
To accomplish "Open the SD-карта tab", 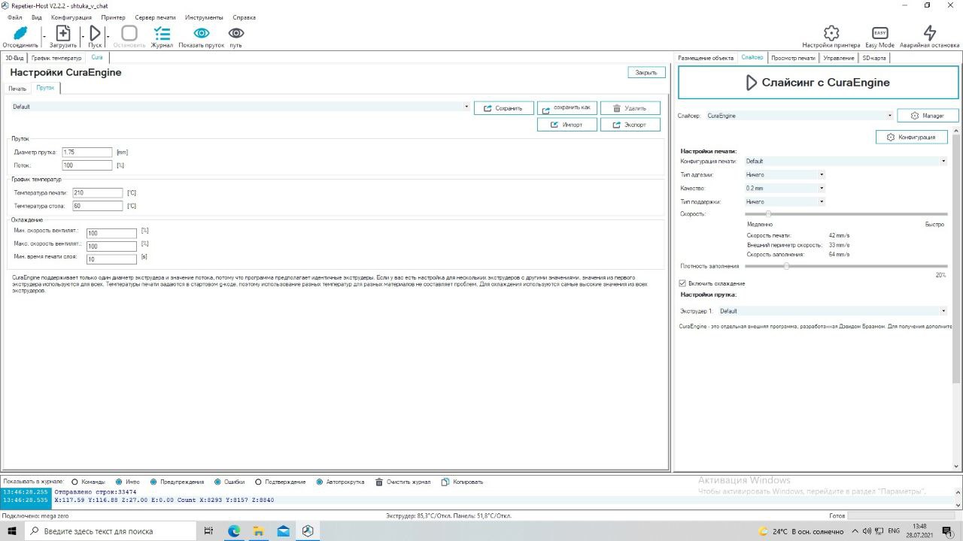I will pos(874,58).
